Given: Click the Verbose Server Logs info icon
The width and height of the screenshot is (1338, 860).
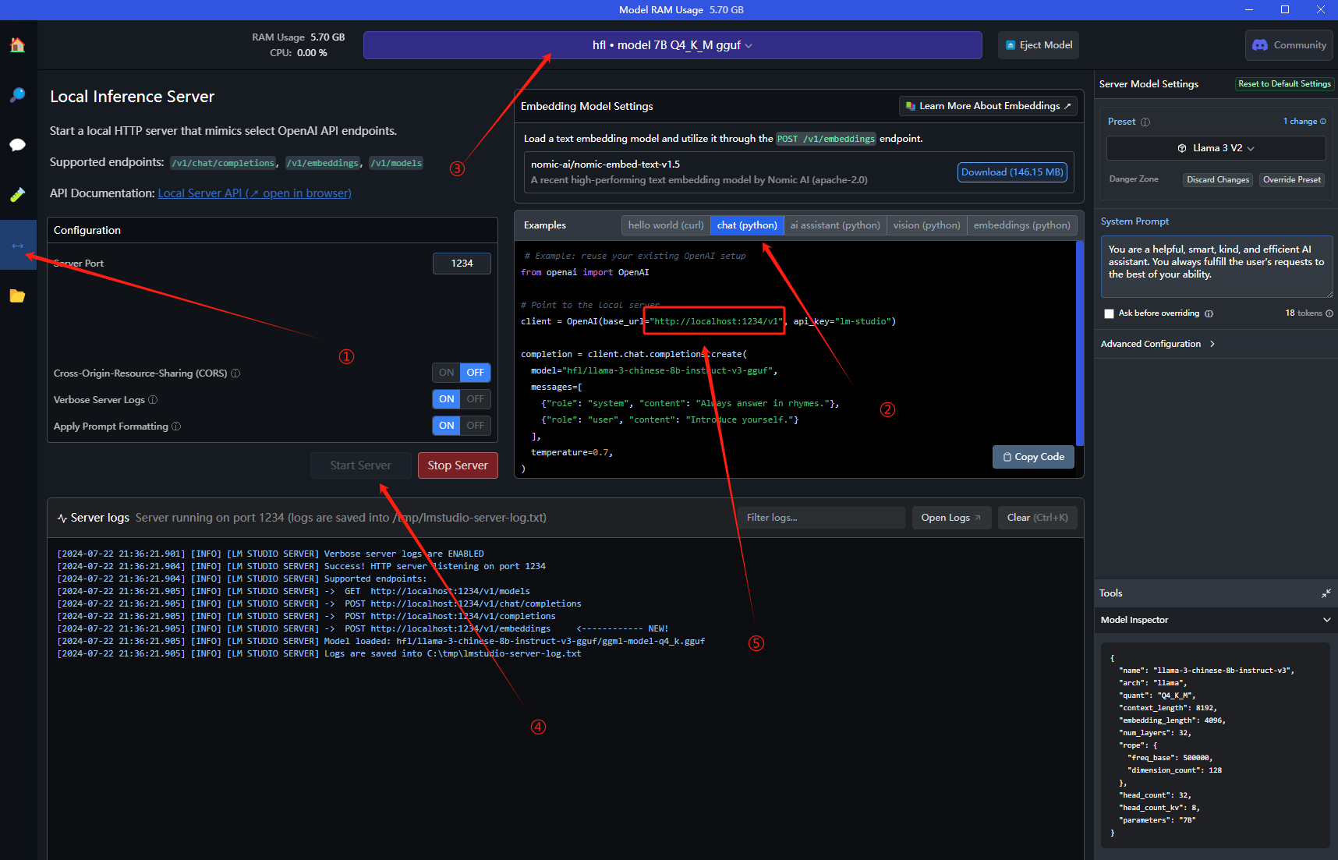Looking at the screenshot, I should tap(153, 400).
